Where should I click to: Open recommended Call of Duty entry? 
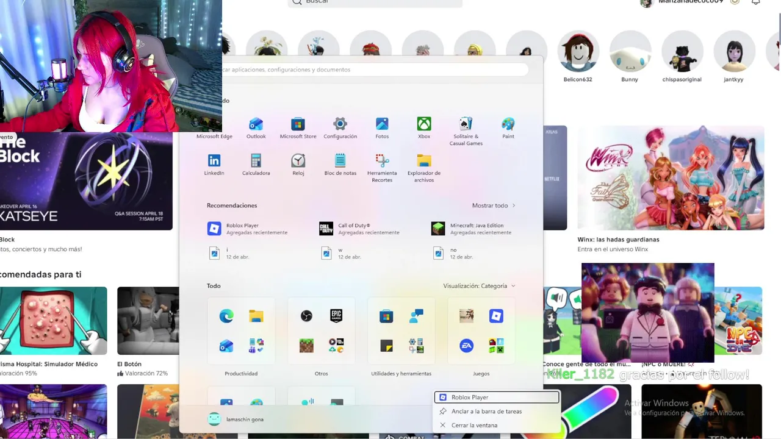coord(360,229)
